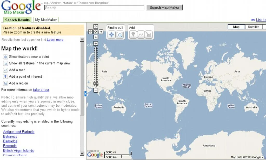
Task: Click the Africa map label
Action: (x=208, y=91)
